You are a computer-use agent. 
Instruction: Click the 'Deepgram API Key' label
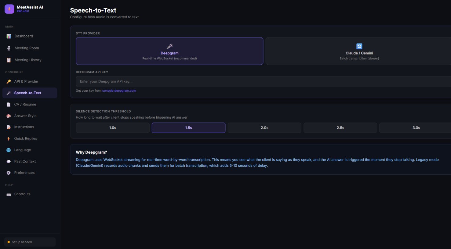(92, 72)
